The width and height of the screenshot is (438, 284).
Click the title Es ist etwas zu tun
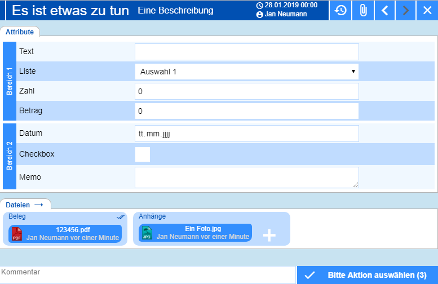[x=70, y=11]
